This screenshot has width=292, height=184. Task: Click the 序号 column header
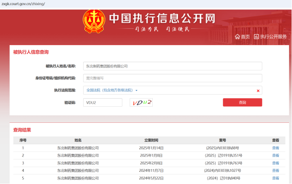tap(23, 140)
